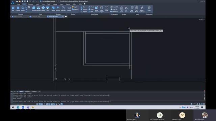The height and width of the screenshot is (121, 216).
Task: Apply the Union boolean operation
Action: tap(53, 9)
